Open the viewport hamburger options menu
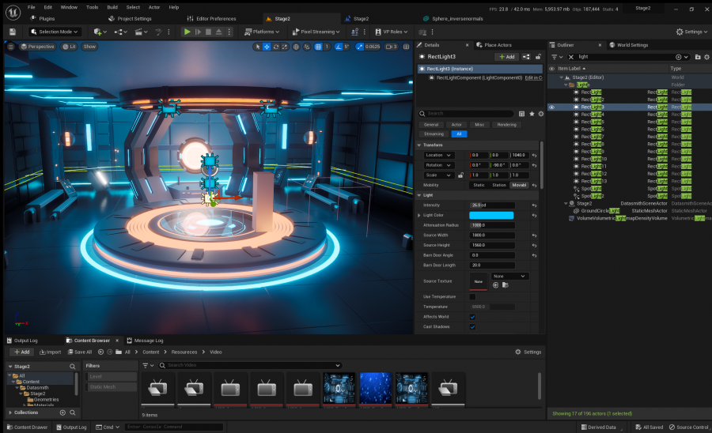The width and height of the screenshot is (712, 433). (x=11, y=47)
